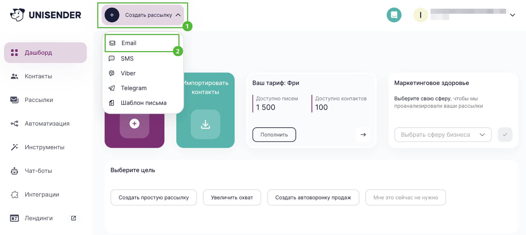Viewport: 526px width, 235px height.
Task: Click the arrow button in tariff card
Action: (x=363, y=135)
